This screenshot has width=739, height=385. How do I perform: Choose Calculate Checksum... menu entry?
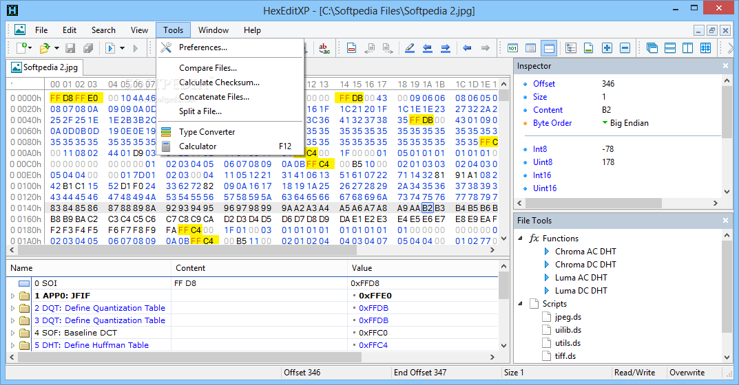[x=230, y=82]
